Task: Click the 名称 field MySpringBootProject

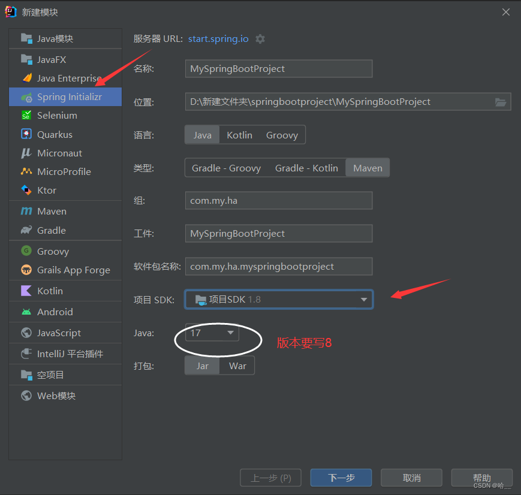Action: 278,69
